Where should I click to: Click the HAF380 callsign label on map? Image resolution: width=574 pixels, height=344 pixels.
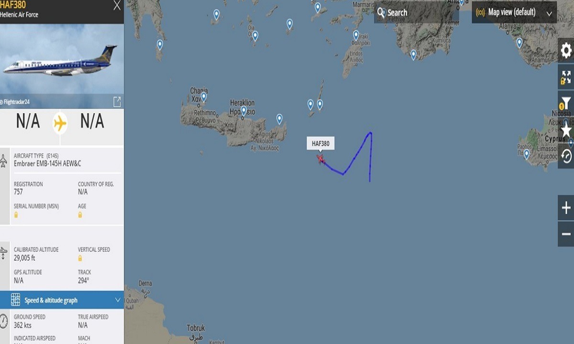[x=320, y=143]
